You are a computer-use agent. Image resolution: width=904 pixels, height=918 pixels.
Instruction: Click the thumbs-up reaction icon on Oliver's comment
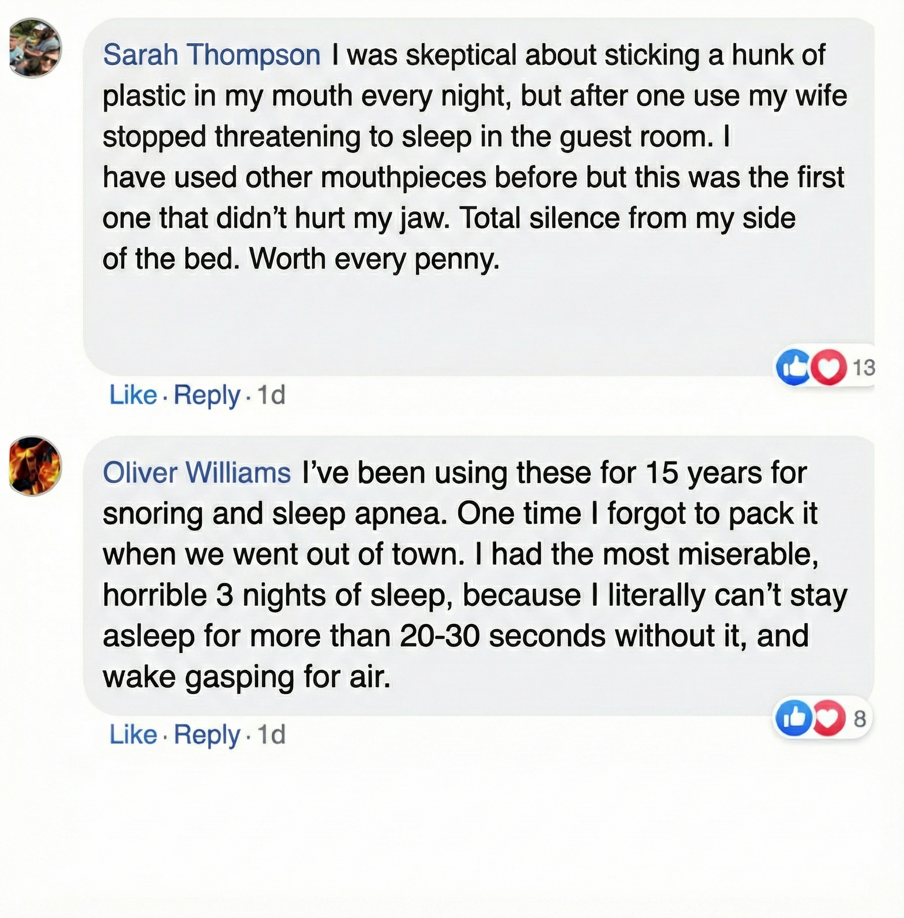(793, 719)
